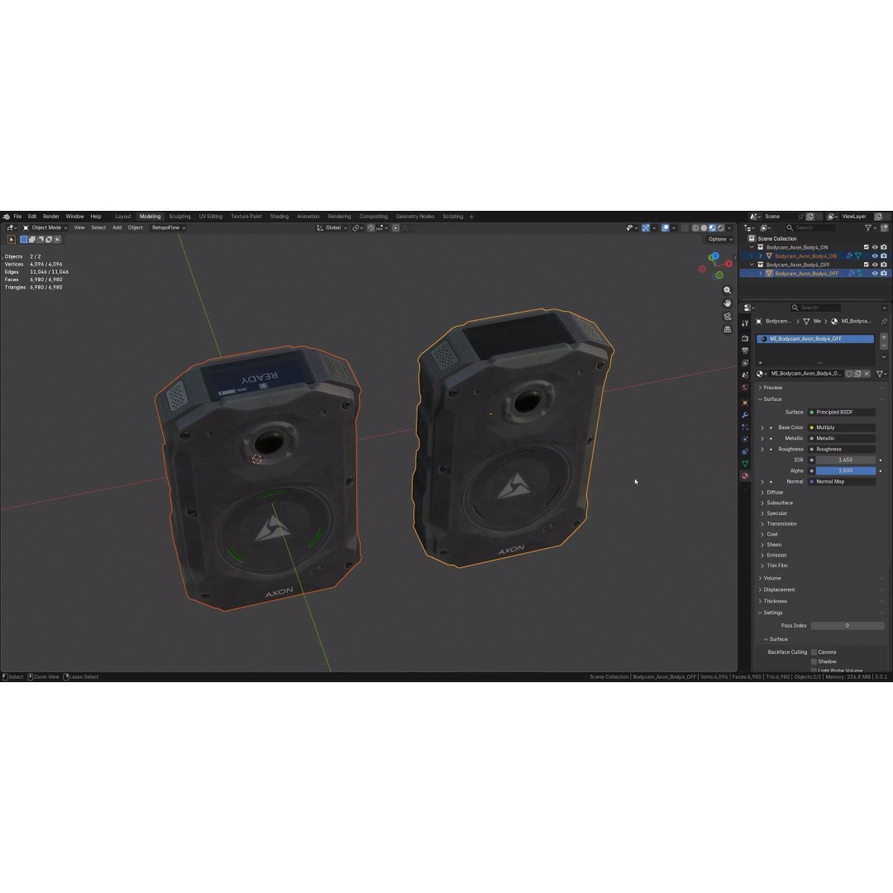Remove material slot with minus
The width and height of the screenshot is (893, 893).
point(884,346)
